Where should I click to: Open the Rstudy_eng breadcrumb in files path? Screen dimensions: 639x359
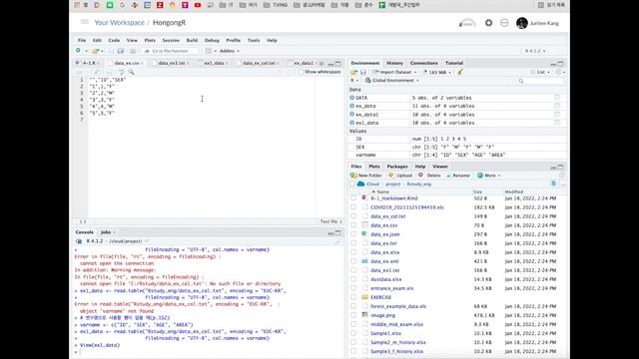click(x=418, y=183)
